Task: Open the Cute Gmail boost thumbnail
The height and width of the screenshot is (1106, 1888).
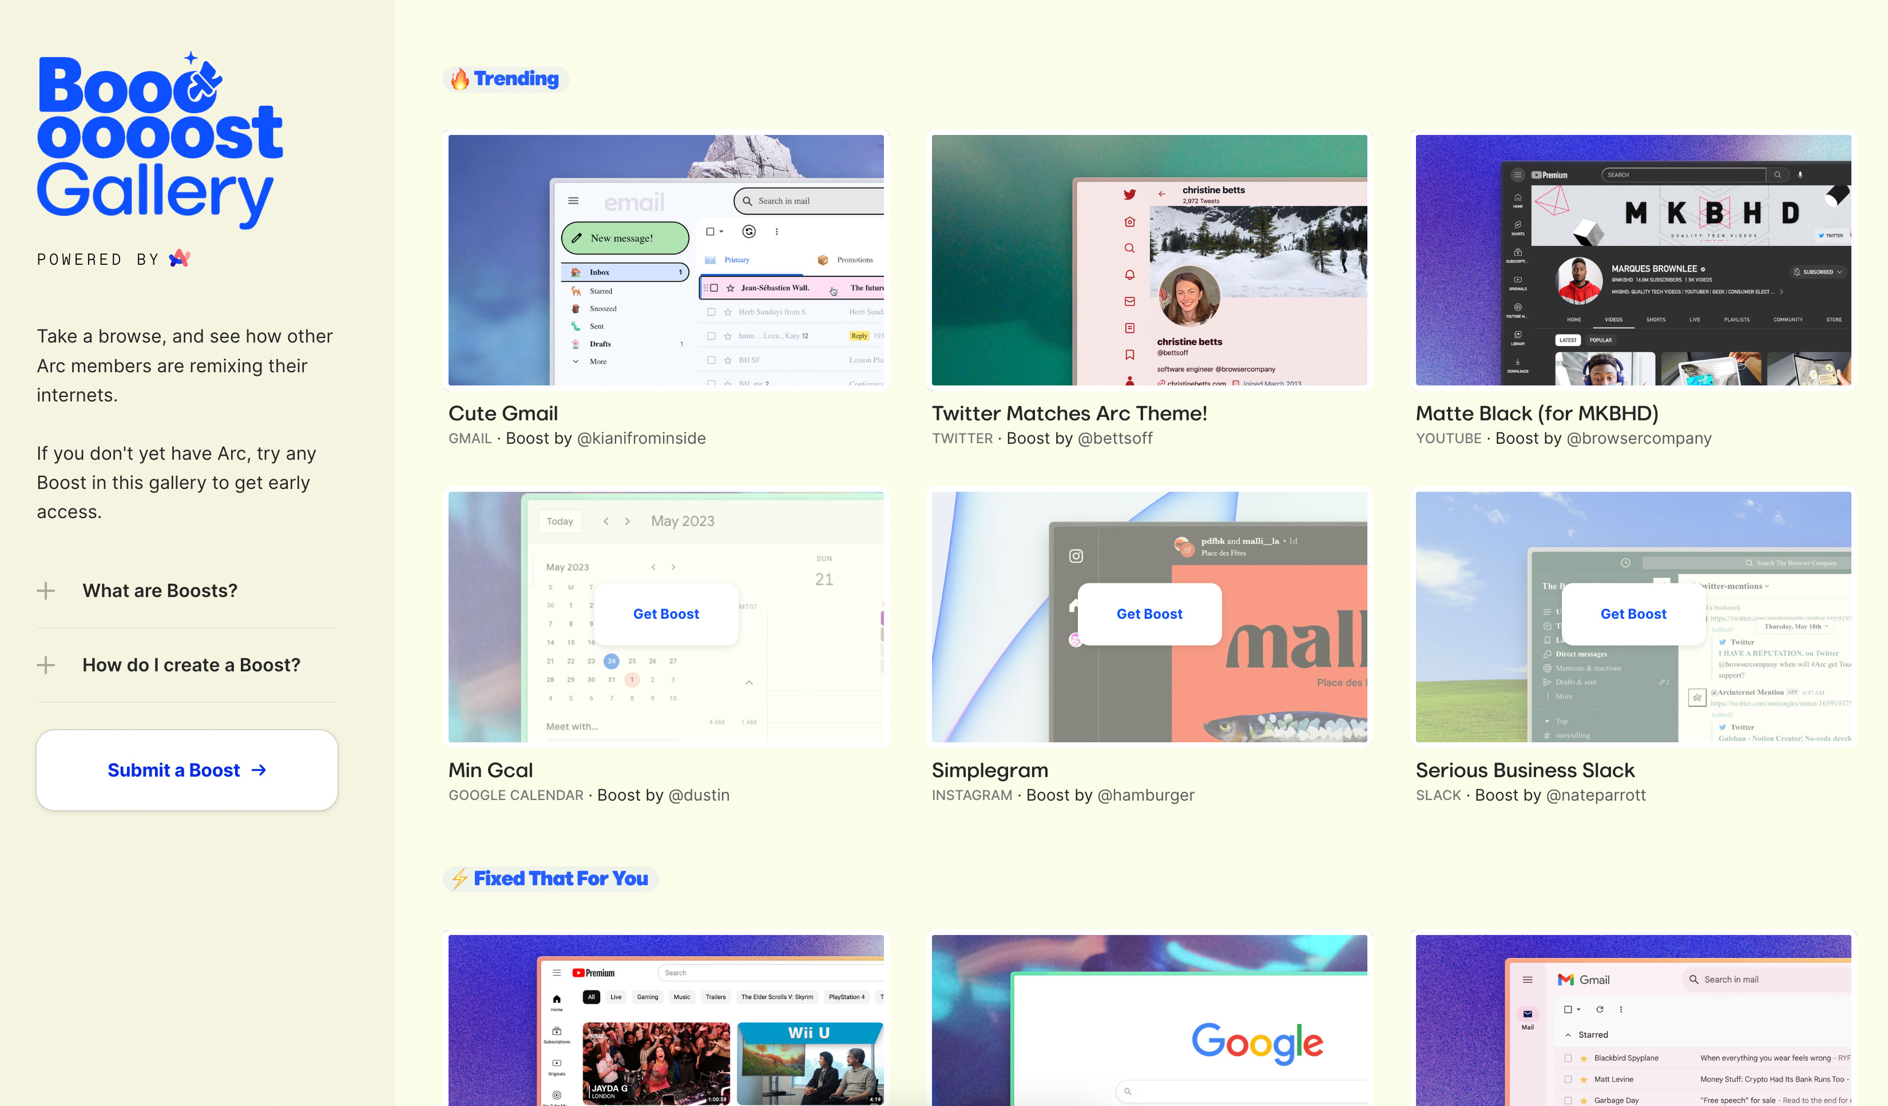Action: (x=666, y=260)
